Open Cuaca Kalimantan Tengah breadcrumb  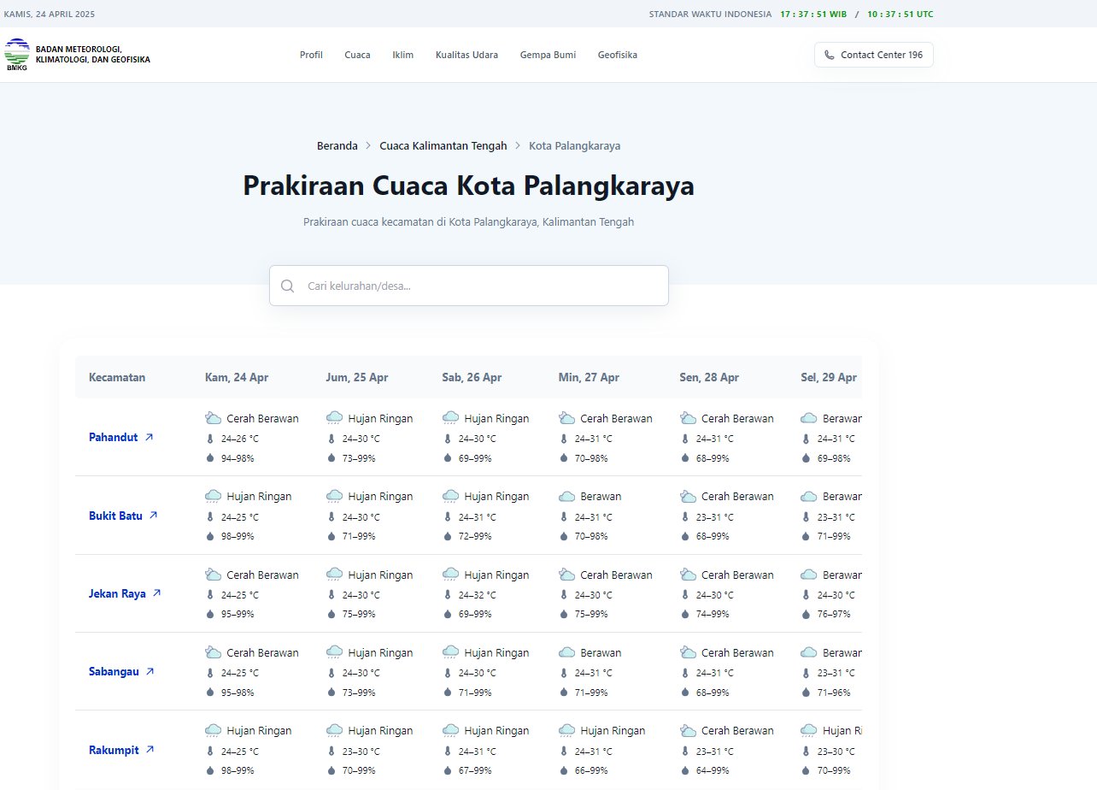click(x=443, y=146)
